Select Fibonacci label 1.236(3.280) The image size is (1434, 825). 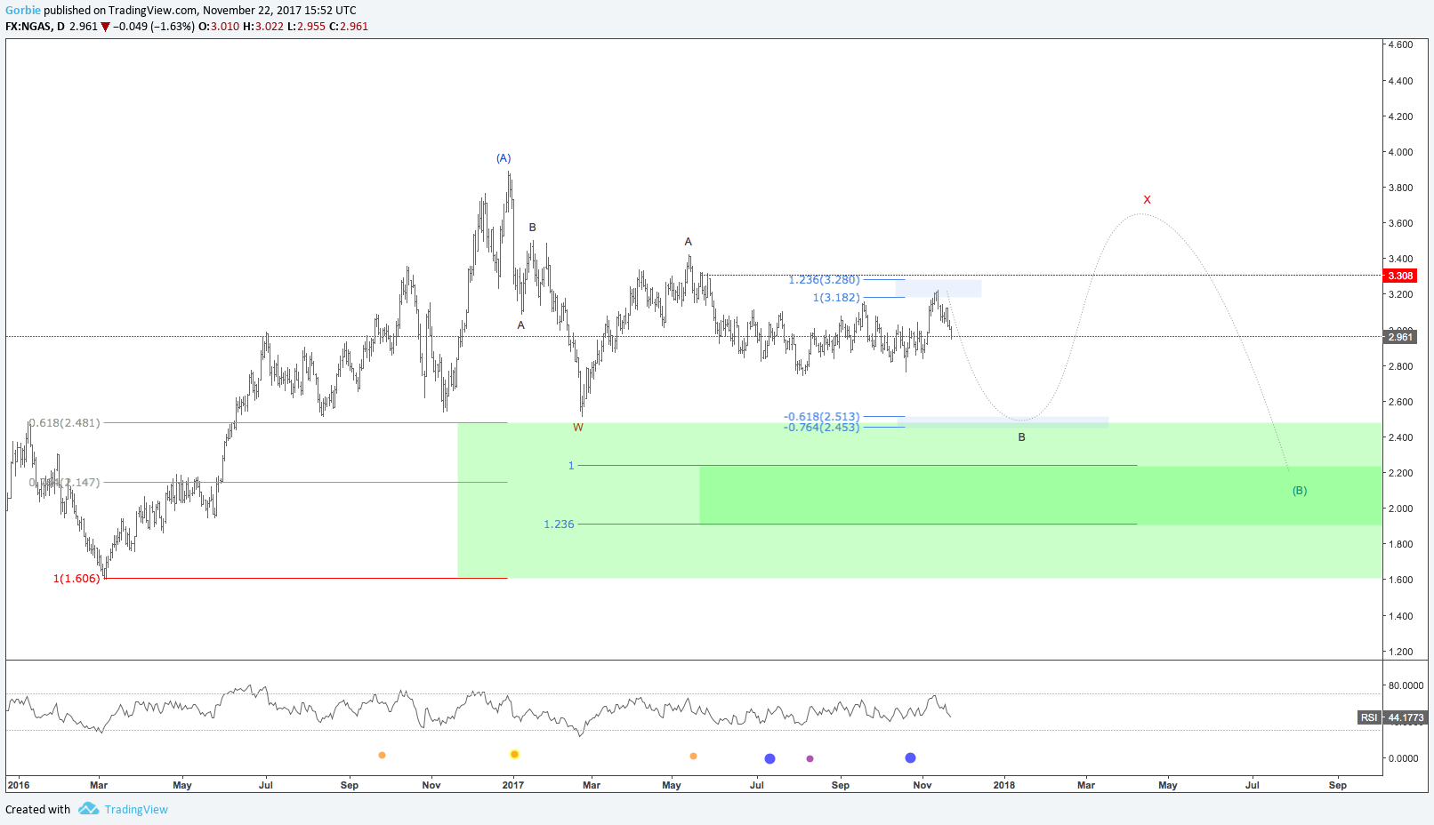click(824, 280)
